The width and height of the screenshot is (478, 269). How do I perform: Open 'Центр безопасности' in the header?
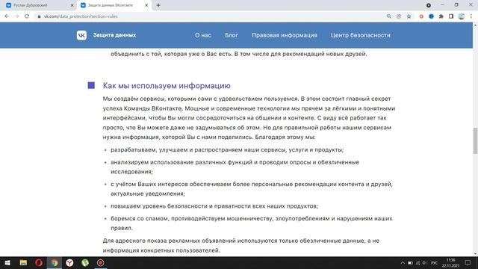tap(360, 35)
